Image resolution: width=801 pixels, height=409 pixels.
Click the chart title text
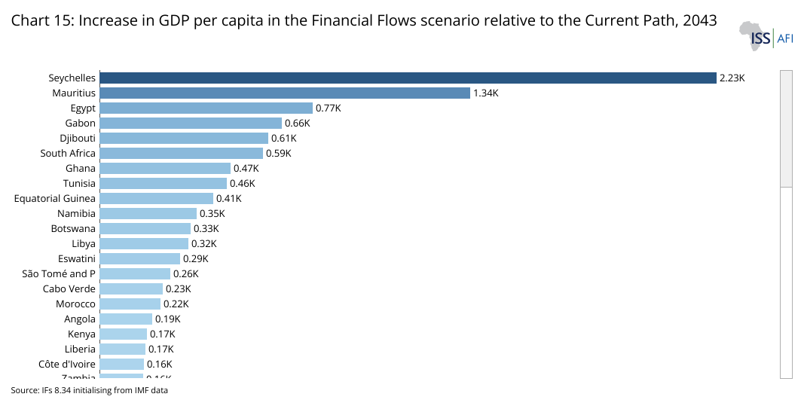363,21
